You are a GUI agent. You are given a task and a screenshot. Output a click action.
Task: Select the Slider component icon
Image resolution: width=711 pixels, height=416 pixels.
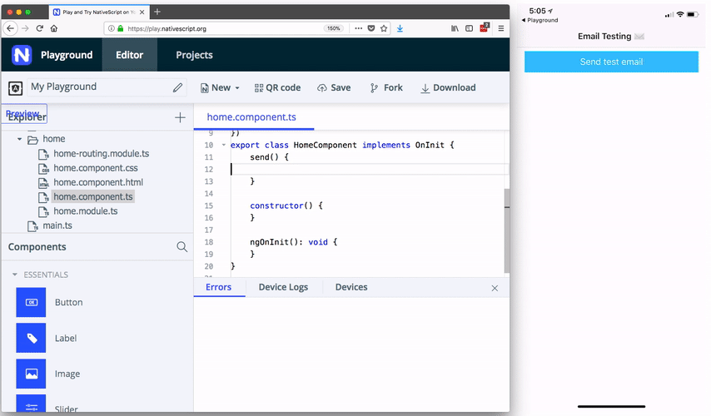31,404
